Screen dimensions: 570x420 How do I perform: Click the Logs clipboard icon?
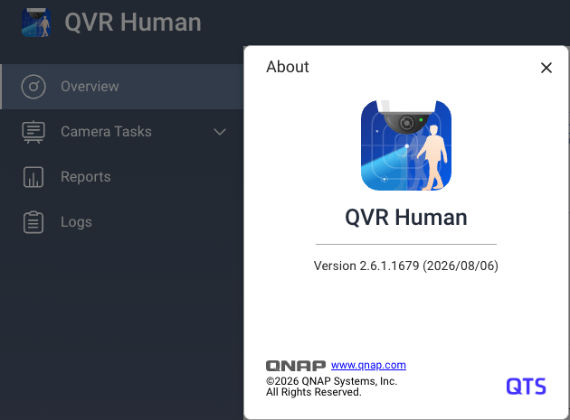pos(33,222)
